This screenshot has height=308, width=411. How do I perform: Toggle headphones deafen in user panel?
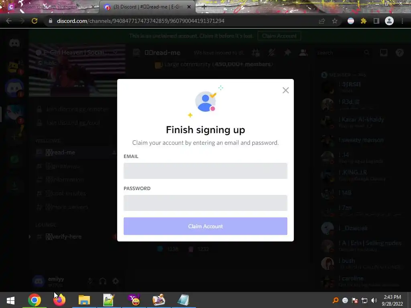[x=103, y=281]
